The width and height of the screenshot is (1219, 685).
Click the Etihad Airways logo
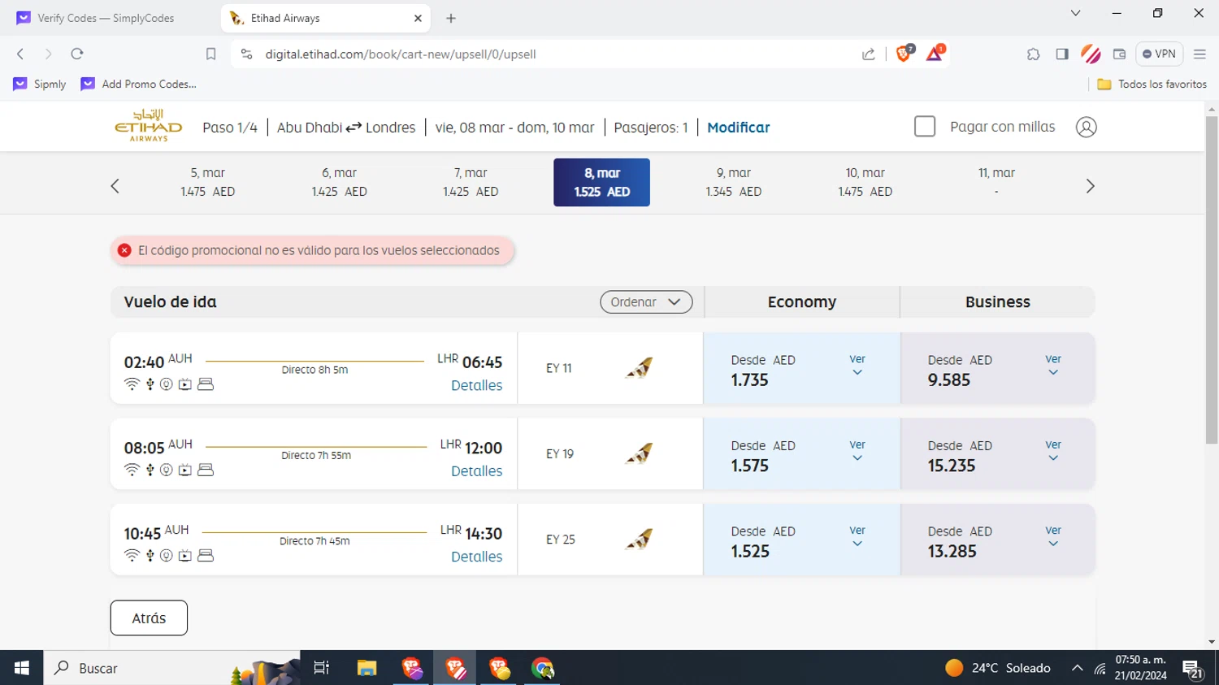(148, 126)
